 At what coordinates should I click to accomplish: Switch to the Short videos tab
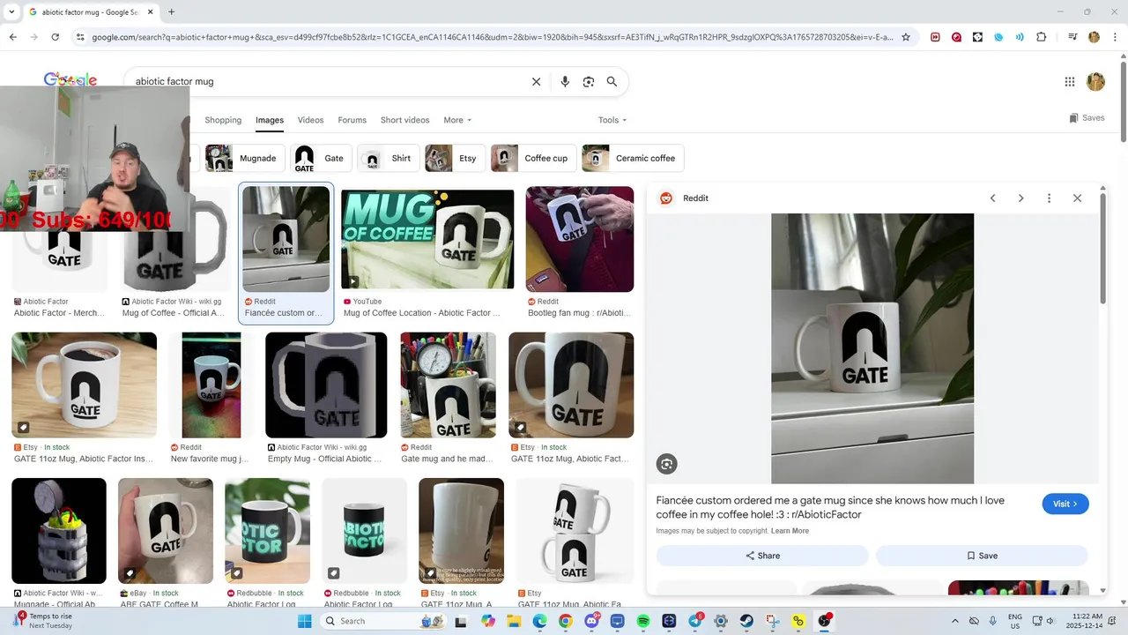click(404, 120)
